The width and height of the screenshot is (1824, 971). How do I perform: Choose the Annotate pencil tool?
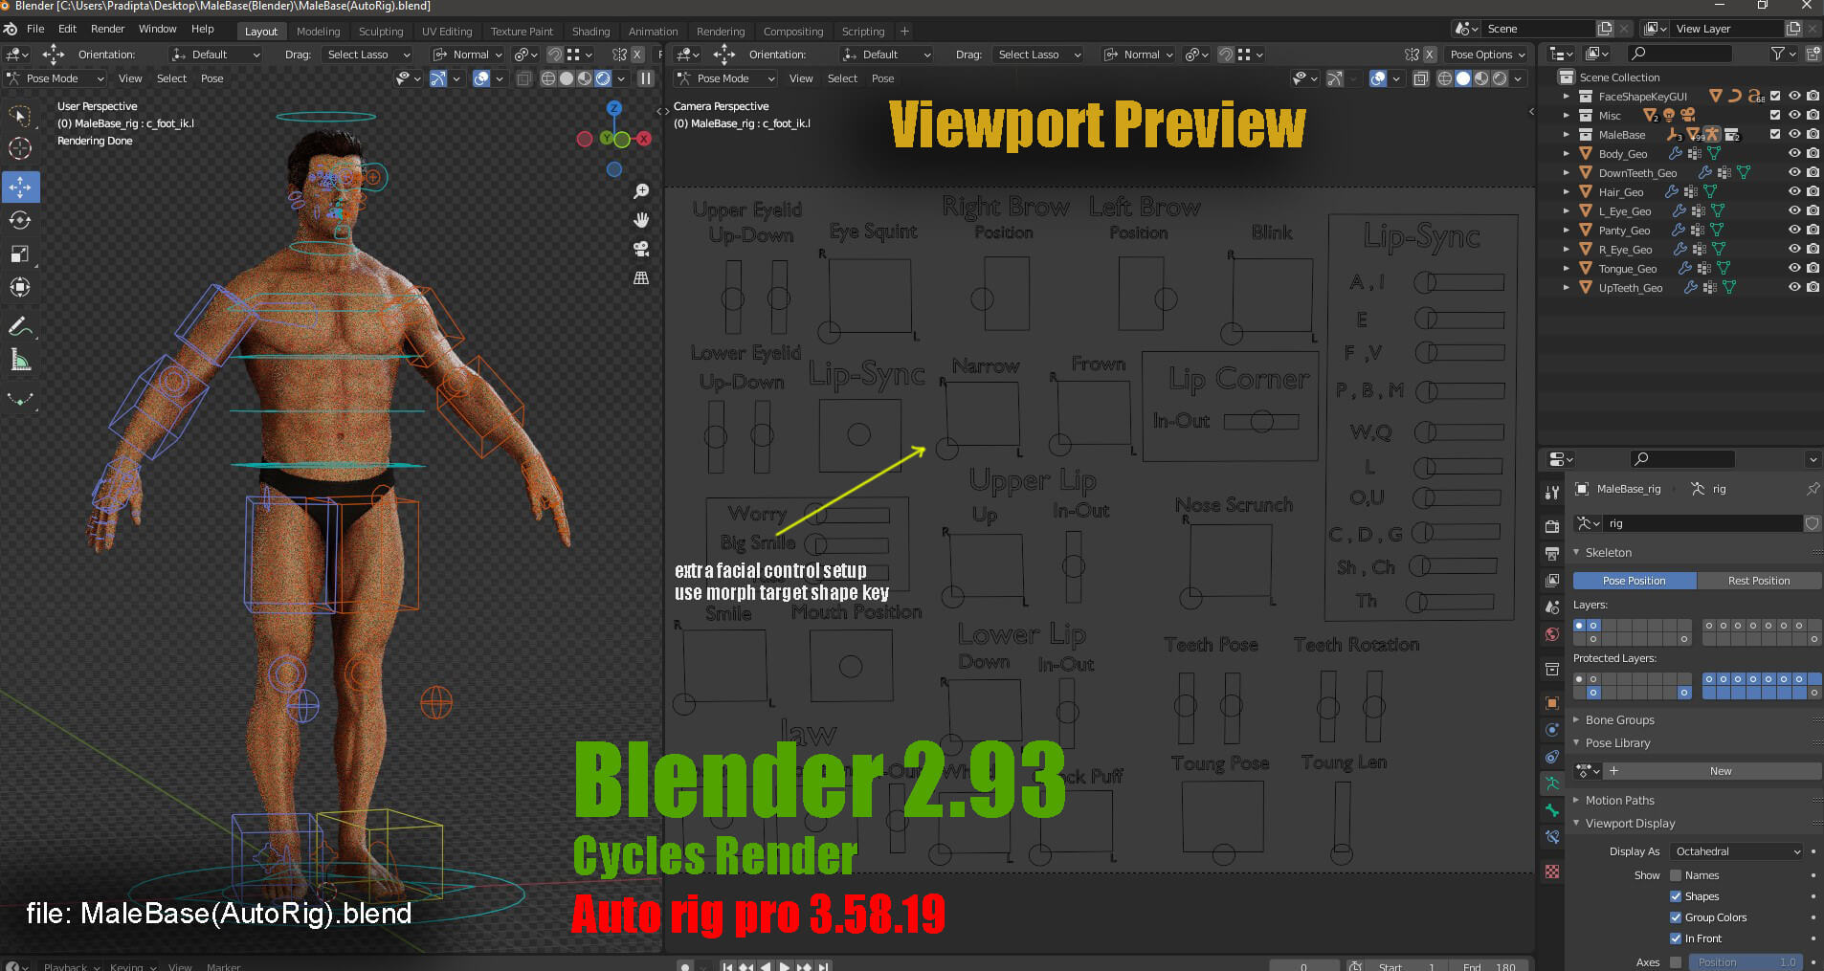click(x=20, y=327)
